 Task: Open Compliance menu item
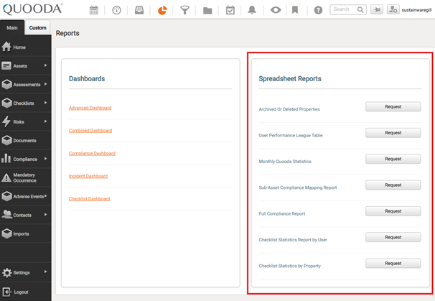pyautogui.click(x=25, y=159)
